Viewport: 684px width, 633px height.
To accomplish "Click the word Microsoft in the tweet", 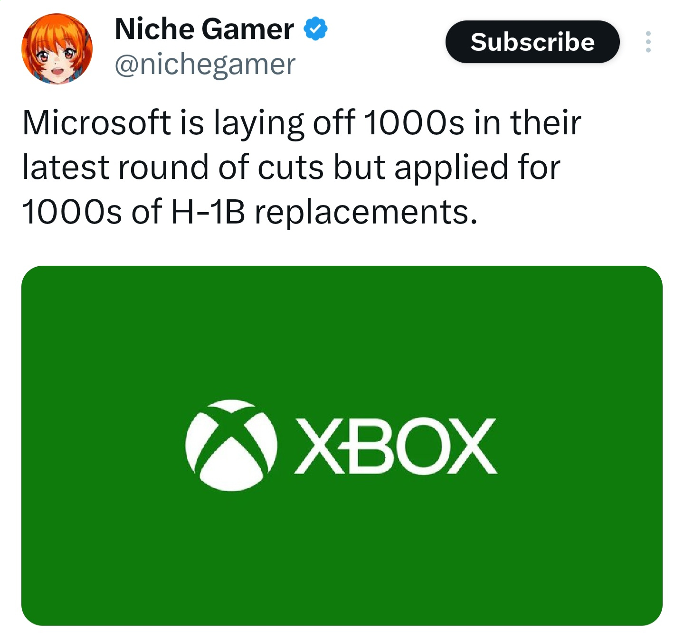I will [x=97, y=122].
